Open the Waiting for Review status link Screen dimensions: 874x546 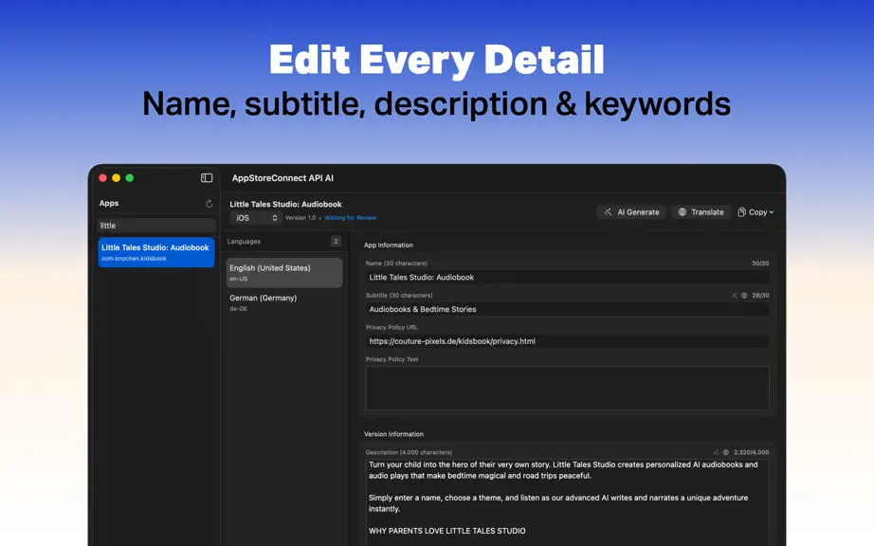350,218
